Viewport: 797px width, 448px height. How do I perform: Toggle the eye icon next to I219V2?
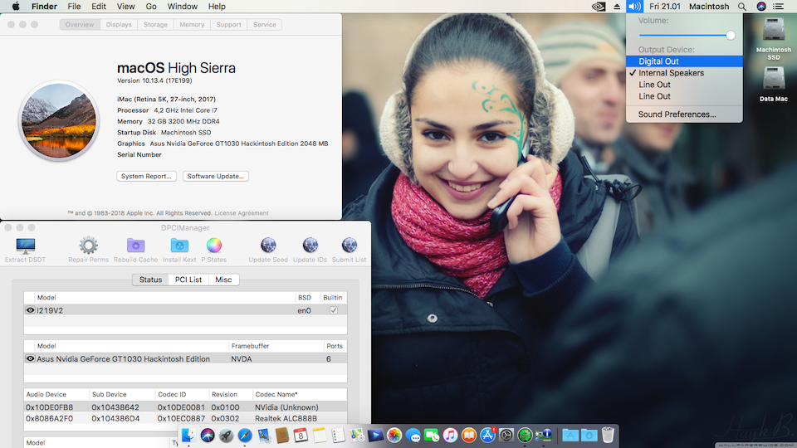[31, 310]
